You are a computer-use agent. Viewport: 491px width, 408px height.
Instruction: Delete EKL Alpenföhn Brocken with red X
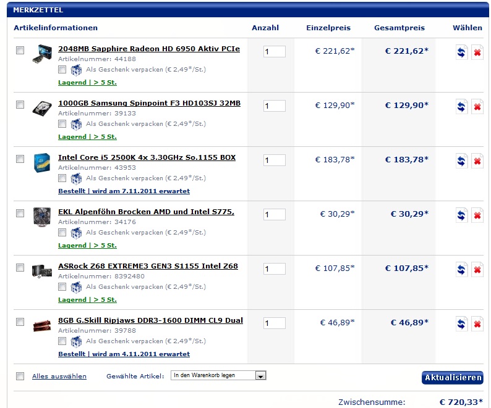[477, 215]
